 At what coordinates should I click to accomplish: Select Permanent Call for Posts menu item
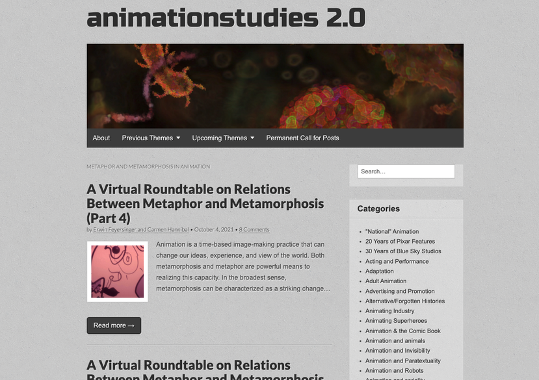click(302, 138)
